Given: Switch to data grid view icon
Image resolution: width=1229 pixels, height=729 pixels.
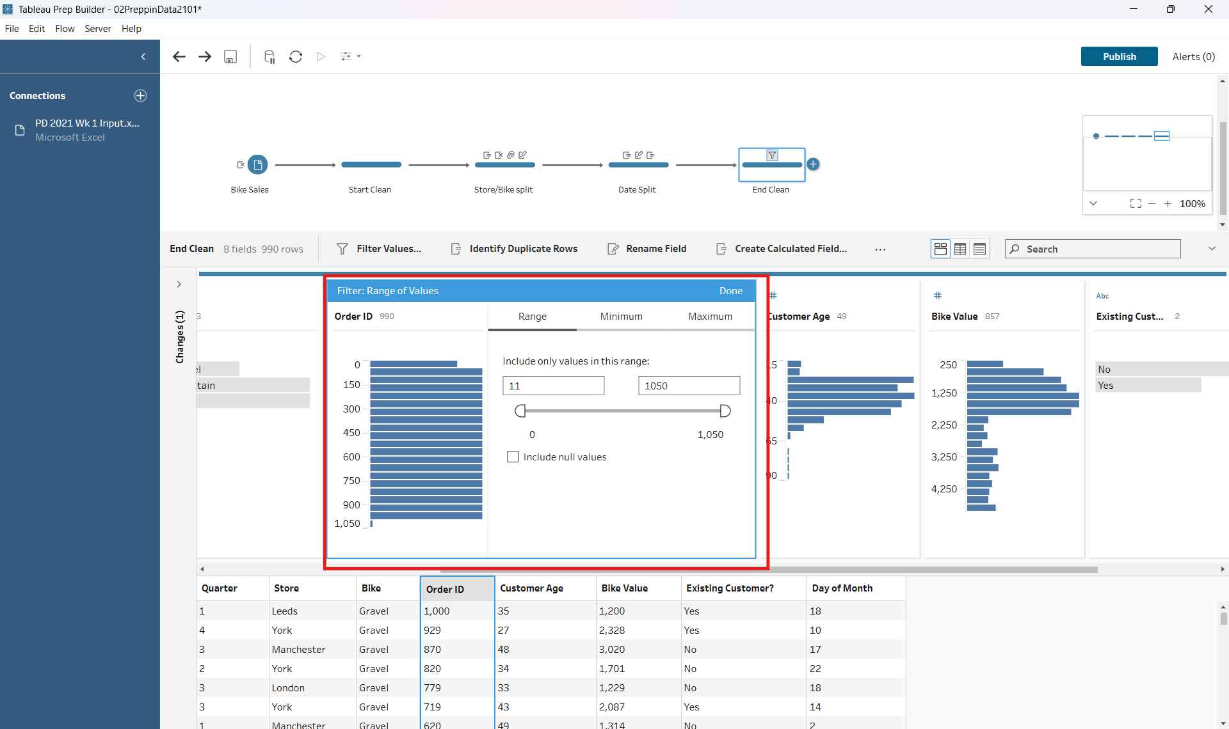Looking at the screenshot, I should click(960, 249).
